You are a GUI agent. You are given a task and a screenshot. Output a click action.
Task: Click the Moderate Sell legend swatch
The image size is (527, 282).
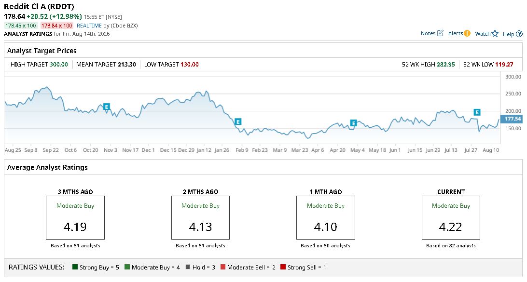(x=223, y=267)
